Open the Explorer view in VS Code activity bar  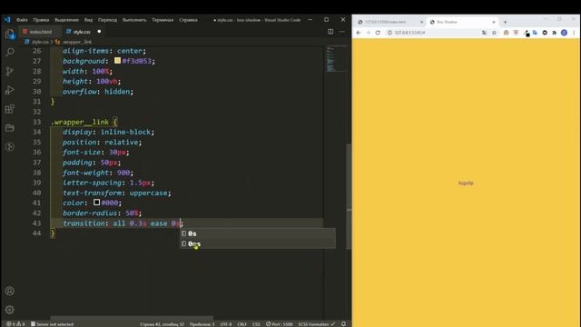pos(10,35)
